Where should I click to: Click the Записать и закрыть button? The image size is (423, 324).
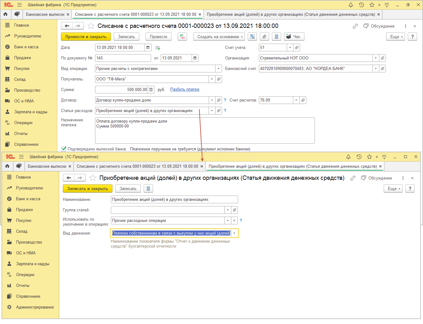pyautogui.click(x=88, y=189)
